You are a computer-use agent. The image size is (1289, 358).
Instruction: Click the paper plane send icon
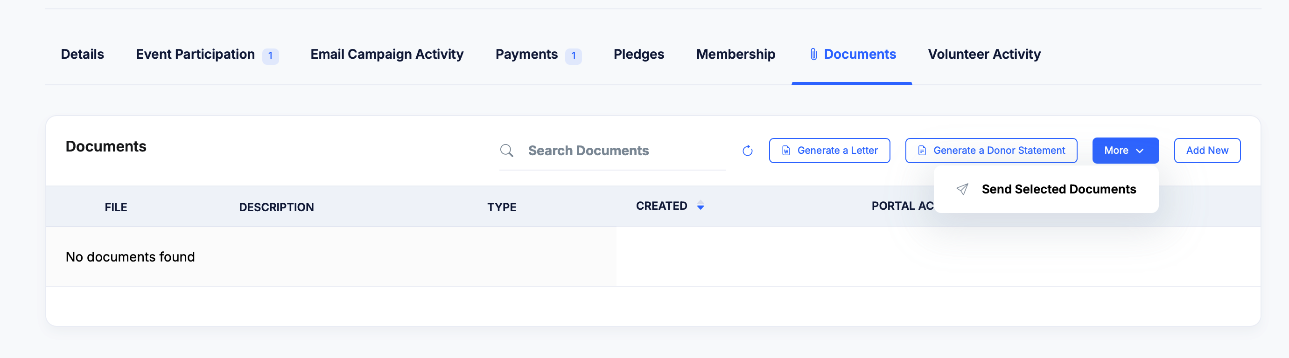pos(962,189)
